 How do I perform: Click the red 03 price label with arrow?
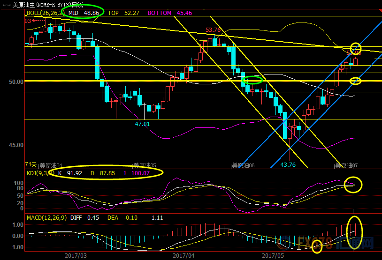point(35,21)
